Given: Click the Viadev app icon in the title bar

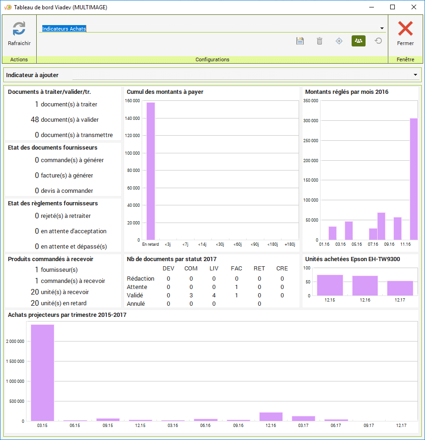Looking at the screenshot, I should [7, 7].
